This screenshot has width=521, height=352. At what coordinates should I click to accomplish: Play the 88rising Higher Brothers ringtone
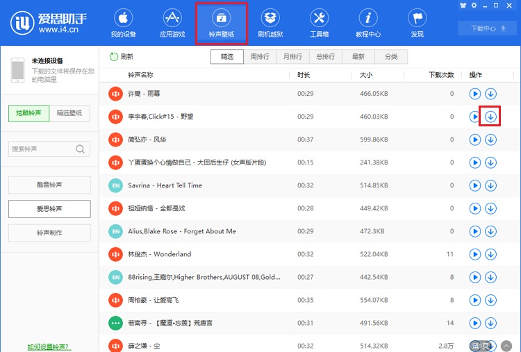tap(475, 277)
